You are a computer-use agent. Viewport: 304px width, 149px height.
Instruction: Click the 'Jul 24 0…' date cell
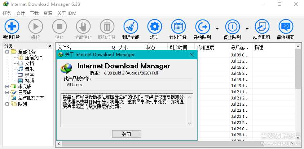click(240, 129)
